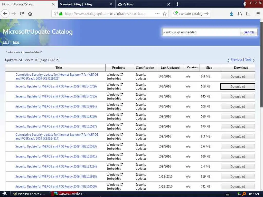Click the search engine magnifier icon
This screenshot has width=263, height=197.
(175, 13)
